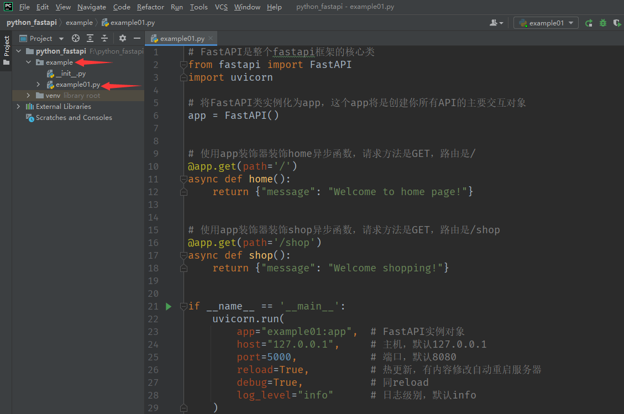This screenshot has height=414, width=624.
Task: Expand the venv library root folder
Action: tap(29, 96)
